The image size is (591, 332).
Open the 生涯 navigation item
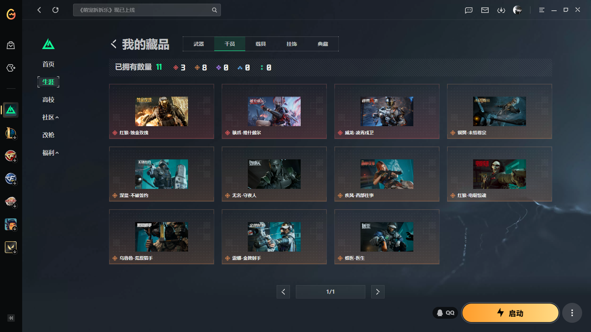point(48,82)
